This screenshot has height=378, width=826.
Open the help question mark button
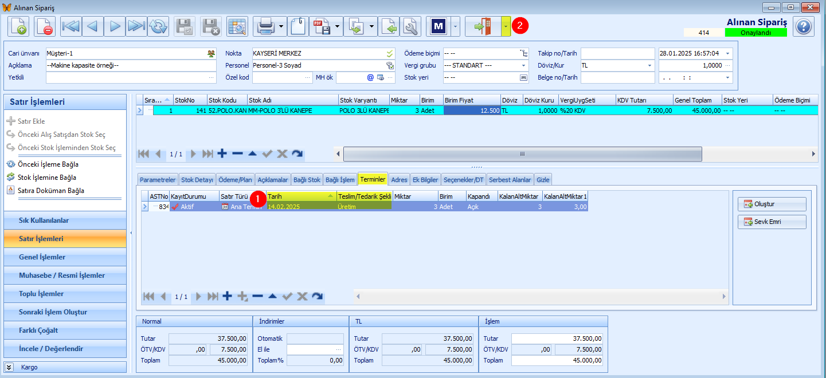click(804, 26)
